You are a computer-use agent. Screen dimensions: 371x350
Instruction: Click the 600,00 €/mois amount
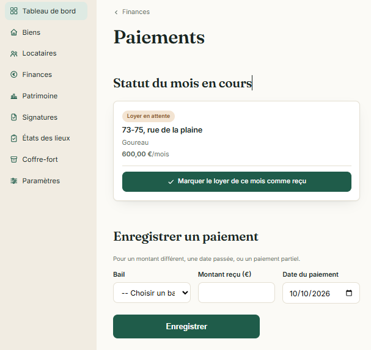point(145,154)
